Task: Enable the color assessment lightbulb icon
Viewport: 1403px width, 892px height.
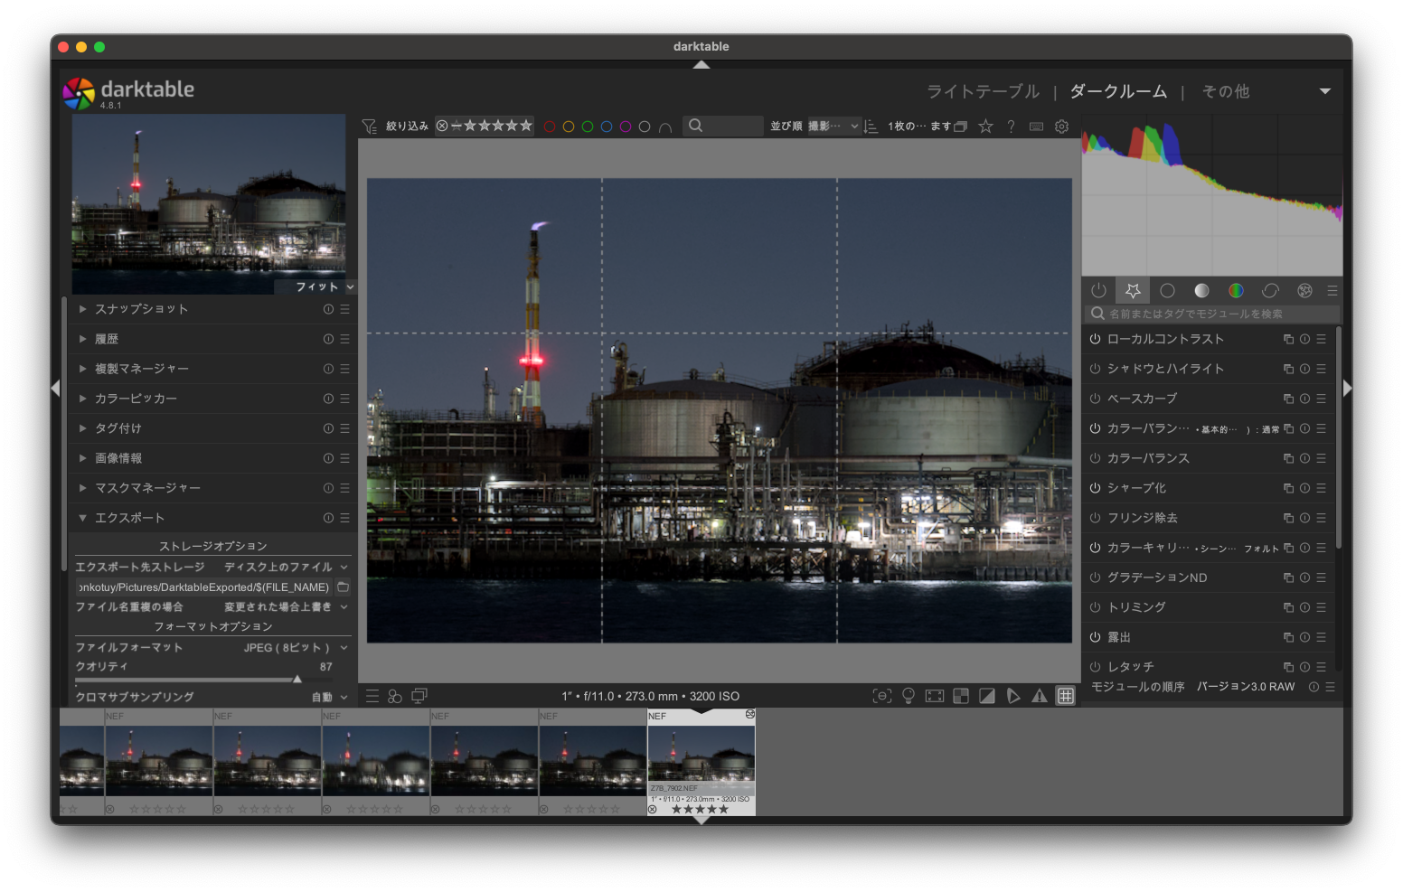Action: tap(909, 696)
